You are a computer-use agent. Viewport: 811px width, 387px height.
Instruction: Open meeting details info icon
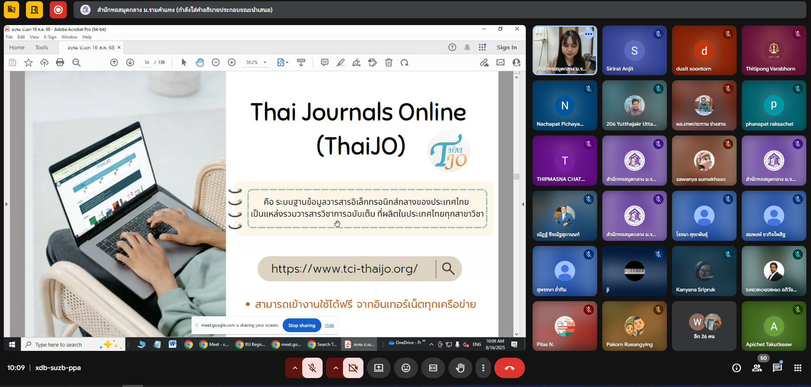point(737,368)
